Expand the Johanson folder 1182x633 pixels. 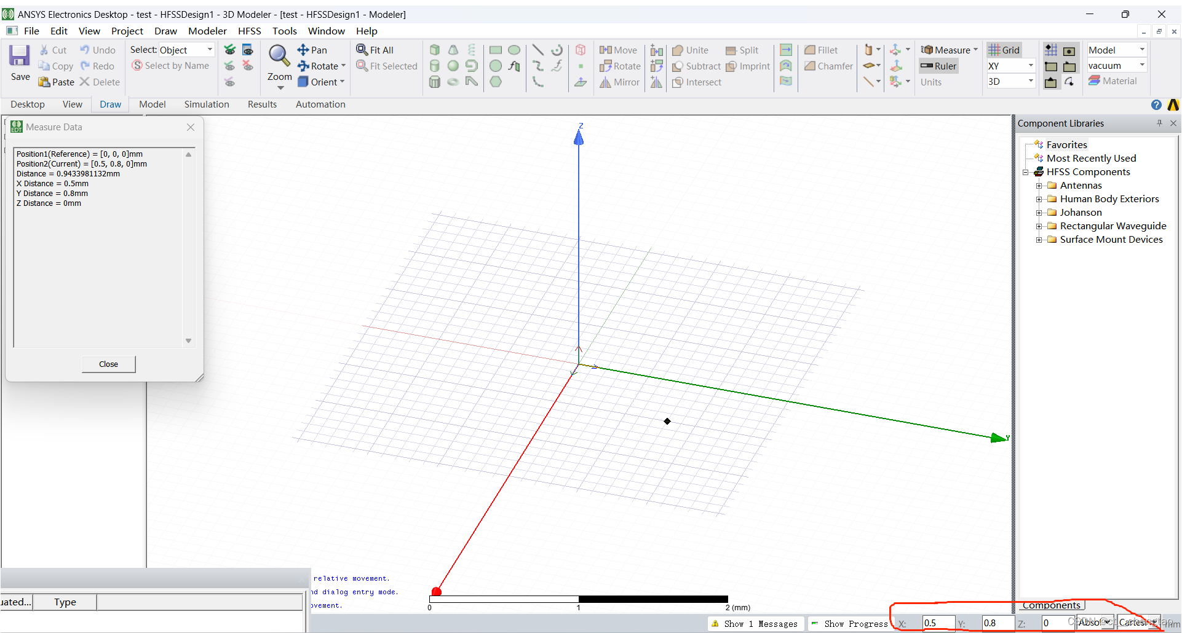click(1039, 213)
